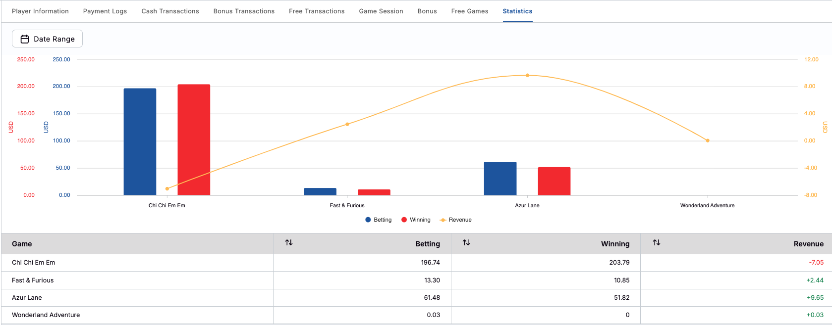Click the blue Betting legend dot
This screenshot has height=325, width=832.
click(368, 220)
